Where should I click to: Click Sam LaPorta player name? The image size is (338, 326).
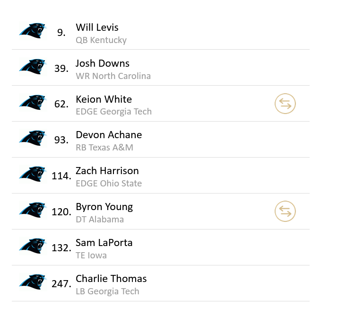(x=104, y=243)
